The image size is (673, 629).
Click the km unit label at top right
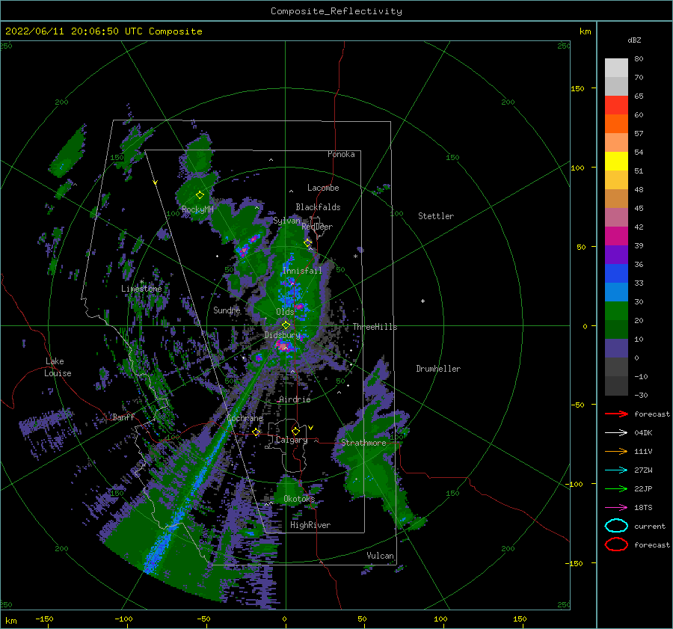pyautogui.click(x=586, y=31)
